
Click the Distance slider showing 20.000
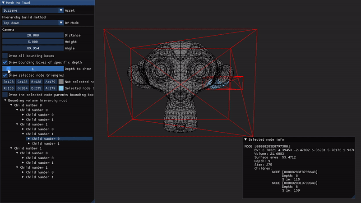point(33,35)
